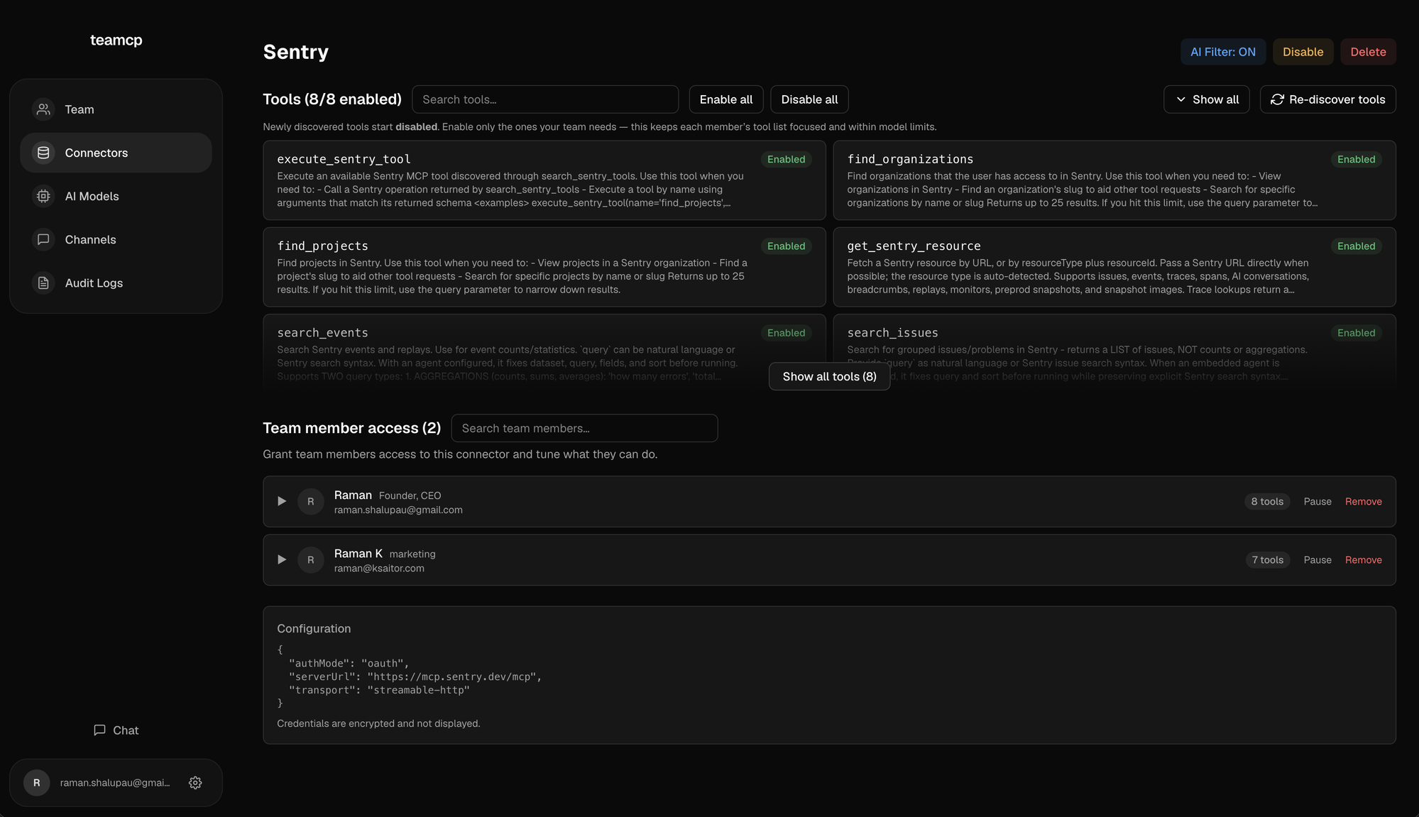Click Raman Founder's avatar circle
Screen dimensions: 1419x817
point(310,501)
